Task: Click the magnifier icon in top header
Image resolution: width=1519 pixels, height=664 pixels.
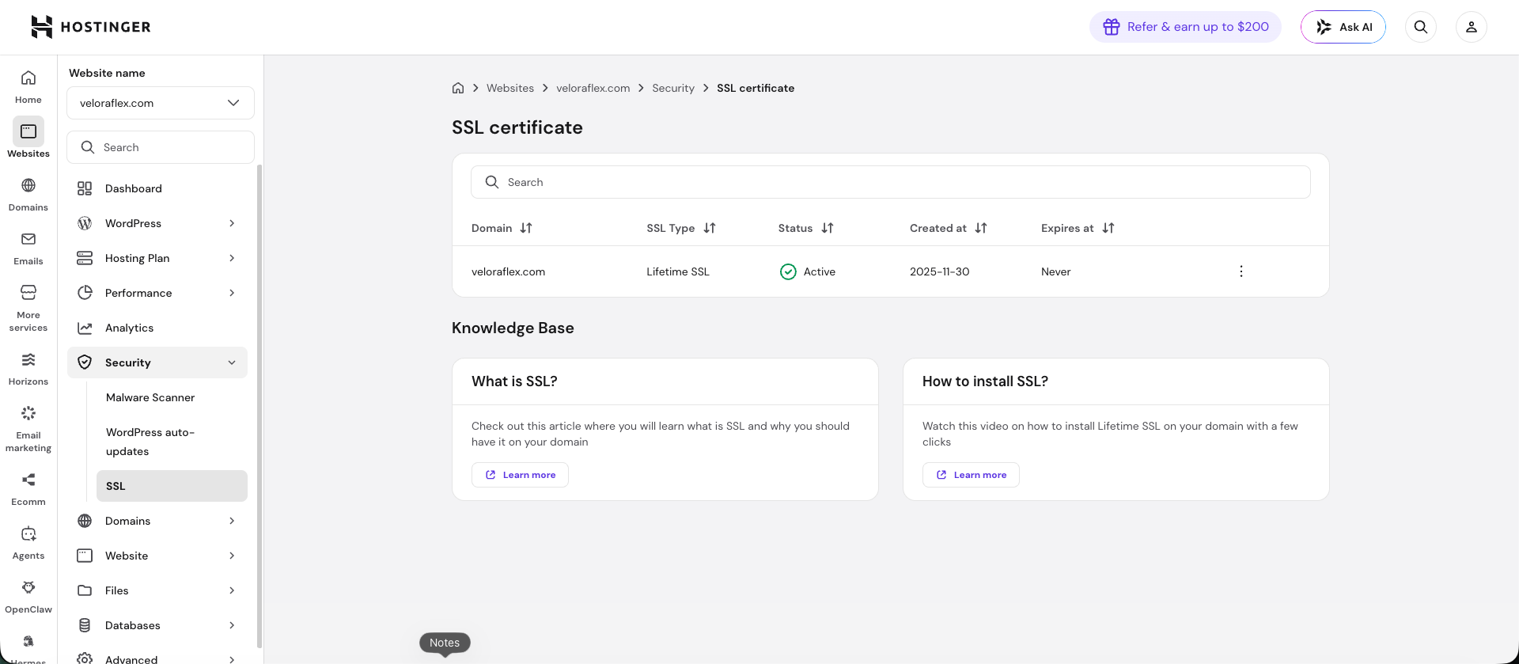Action: (x=1421, y=27)
